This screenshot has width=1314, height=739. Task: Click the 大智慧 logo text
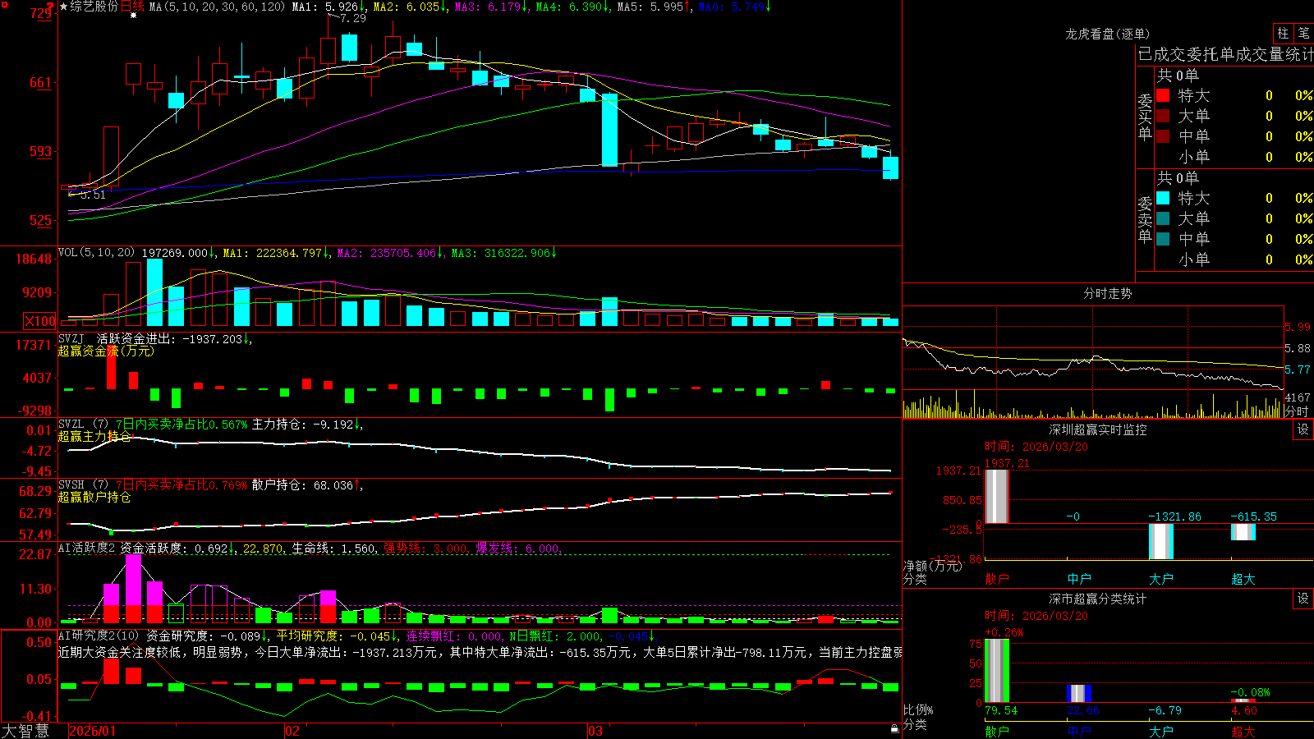click(x=25, y=730)
